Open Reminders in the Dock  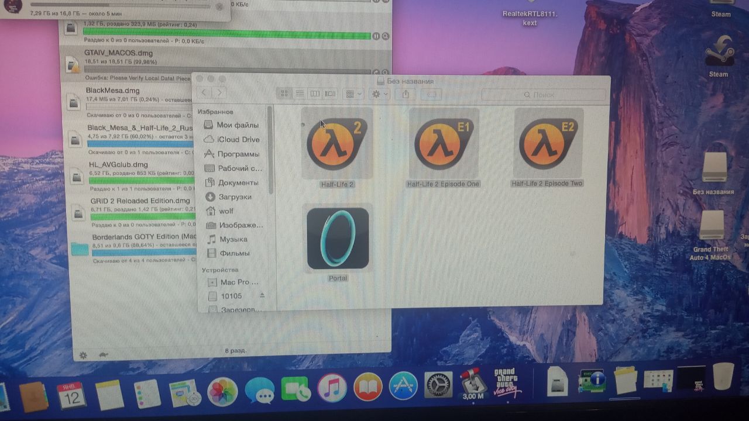click(147, 394)
